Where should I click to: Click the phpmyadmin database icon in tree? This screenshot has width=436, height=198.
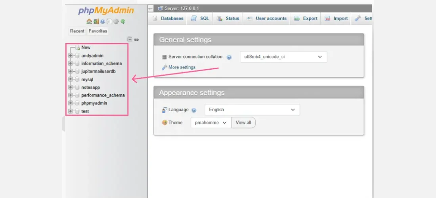tap(77, 103)
